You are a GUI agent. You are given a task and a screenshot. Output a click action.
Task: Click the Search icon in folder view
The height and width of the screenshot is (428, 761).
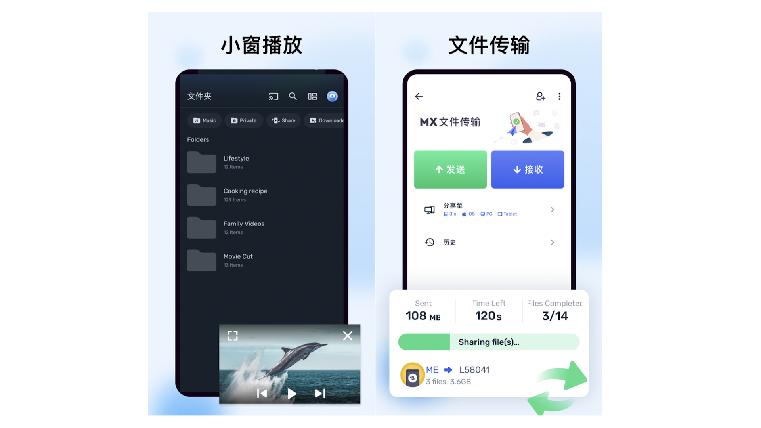click(x=293, y=96)
